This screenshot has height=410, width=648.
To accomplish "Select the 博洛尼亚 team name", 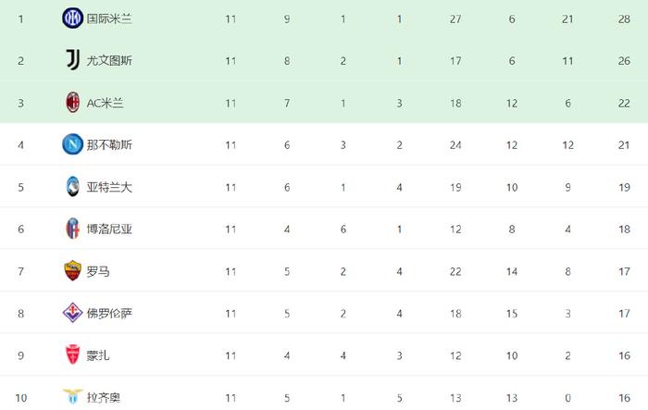I will tap(109, 230).
